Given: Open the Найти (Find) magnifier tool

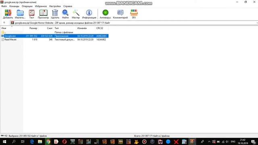Looking at the screenshot, I should (65, 14).
